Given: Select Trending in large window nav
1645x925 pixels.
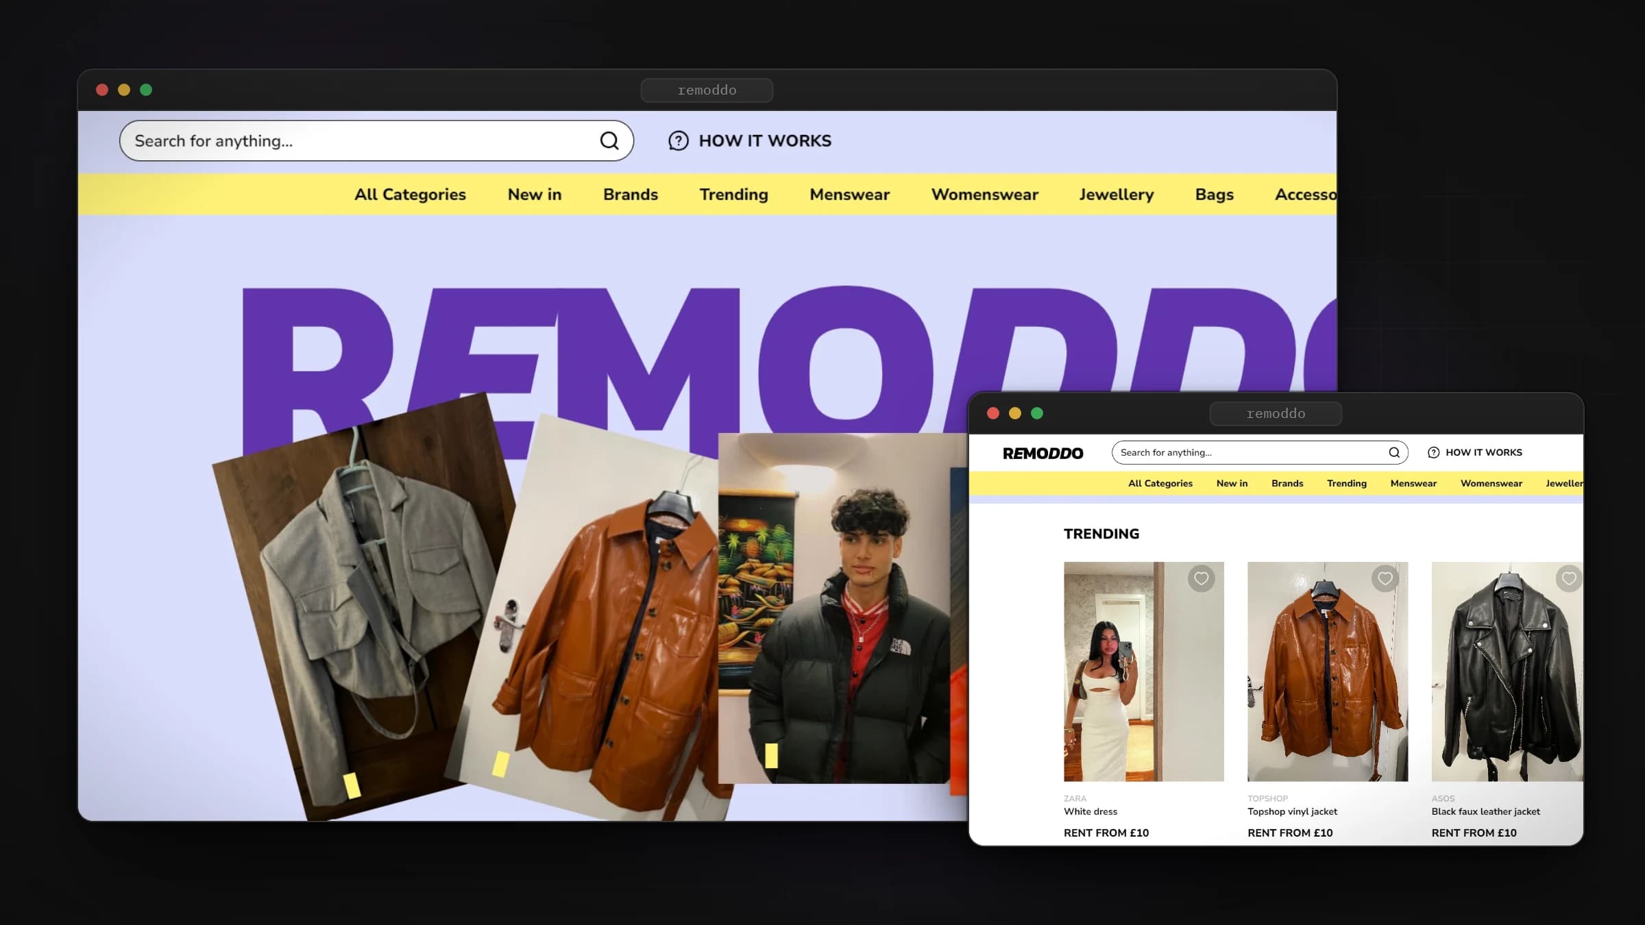Looking at the screenshot, I should (x=733, y=195).
